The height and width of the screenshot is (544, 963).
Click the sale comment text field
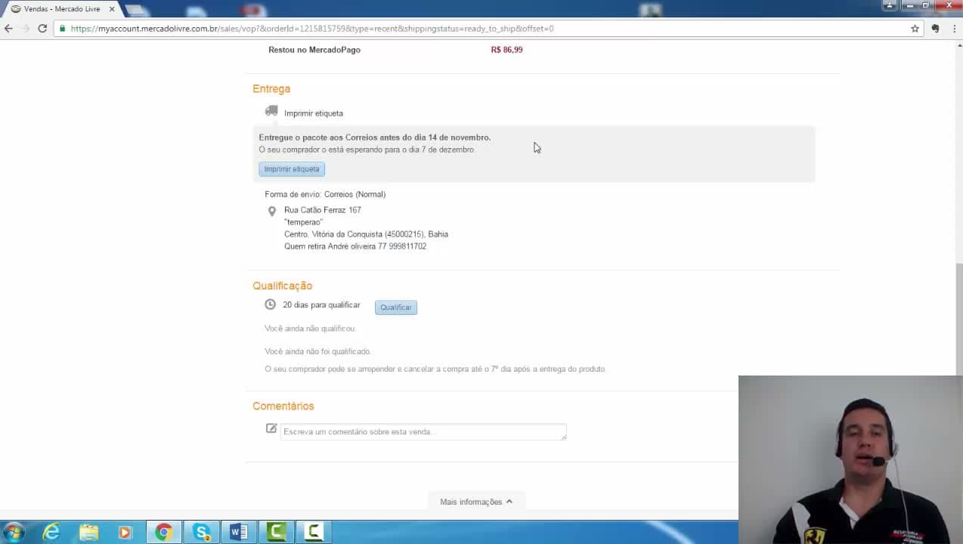click(x=423, y=432)
